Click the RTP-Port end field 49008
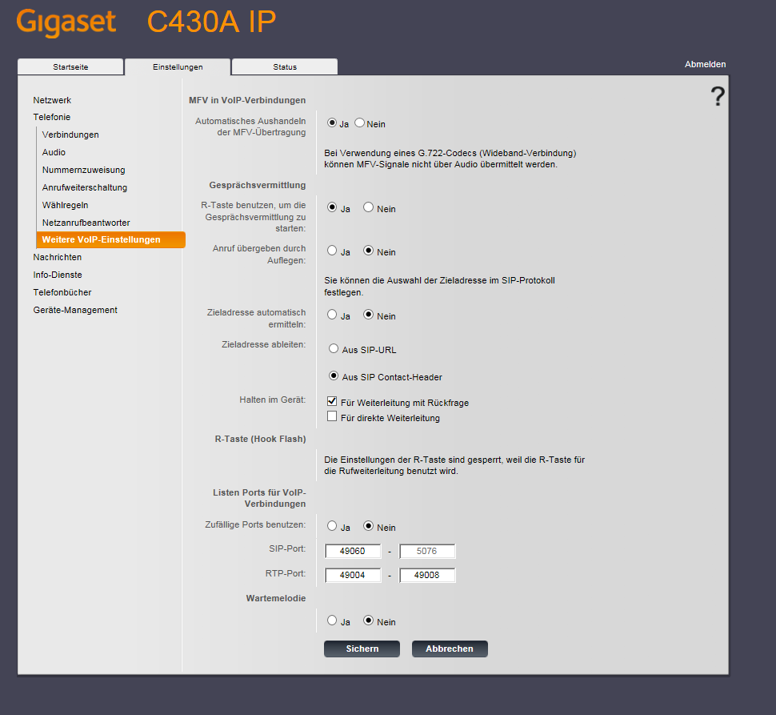This screenshot has height=715, width=776. [x=427, y=576]
